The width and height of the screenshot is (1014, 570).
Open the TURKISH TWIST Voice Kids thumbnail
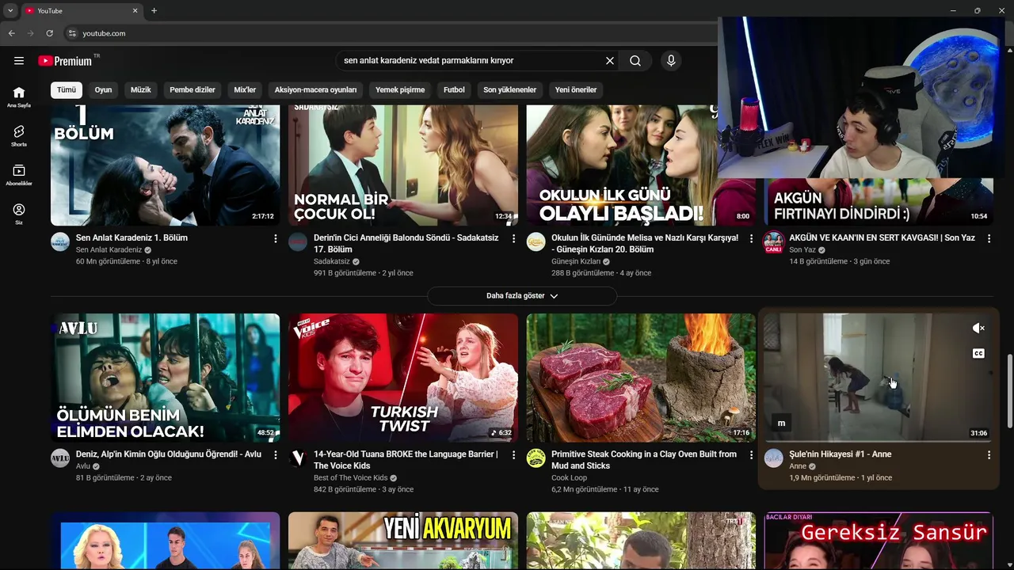[x=403, y=378]
